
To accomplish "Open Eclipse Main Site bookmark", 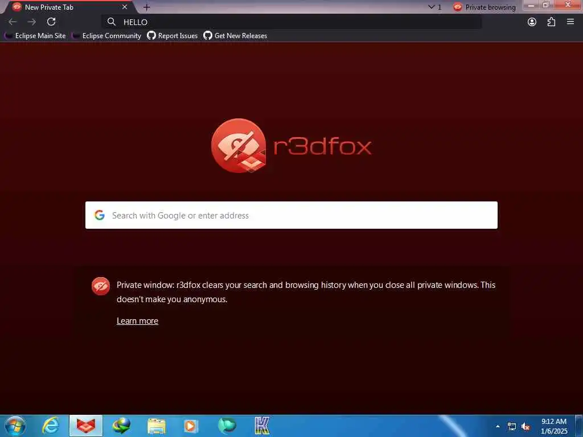I will tap(35, 36).
